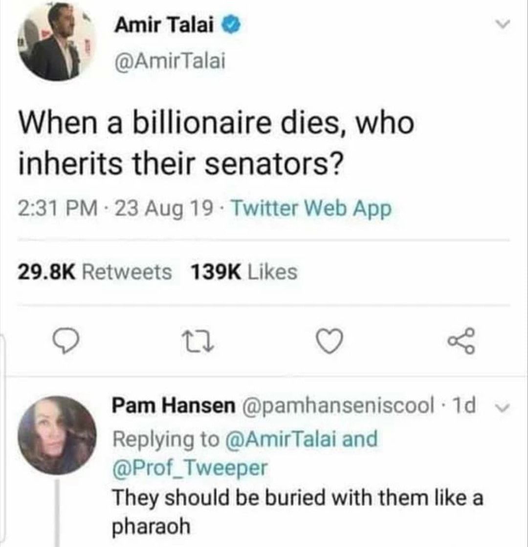View the 139K Likes list
The height and width of the screenshot is (547, 528).
pyautogui.click(x=243, y=272)
